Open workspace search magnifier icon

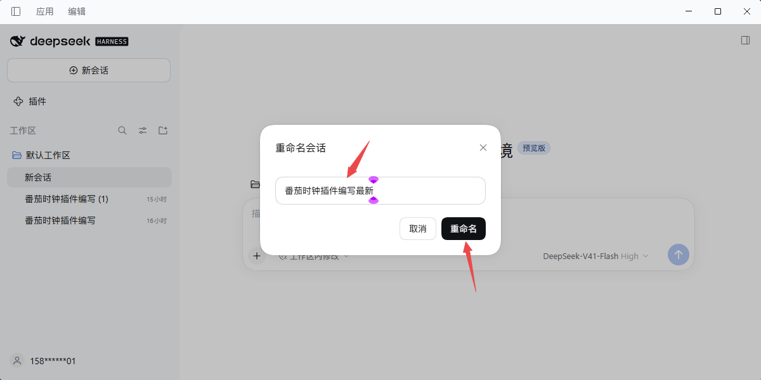tap(122, 130)
